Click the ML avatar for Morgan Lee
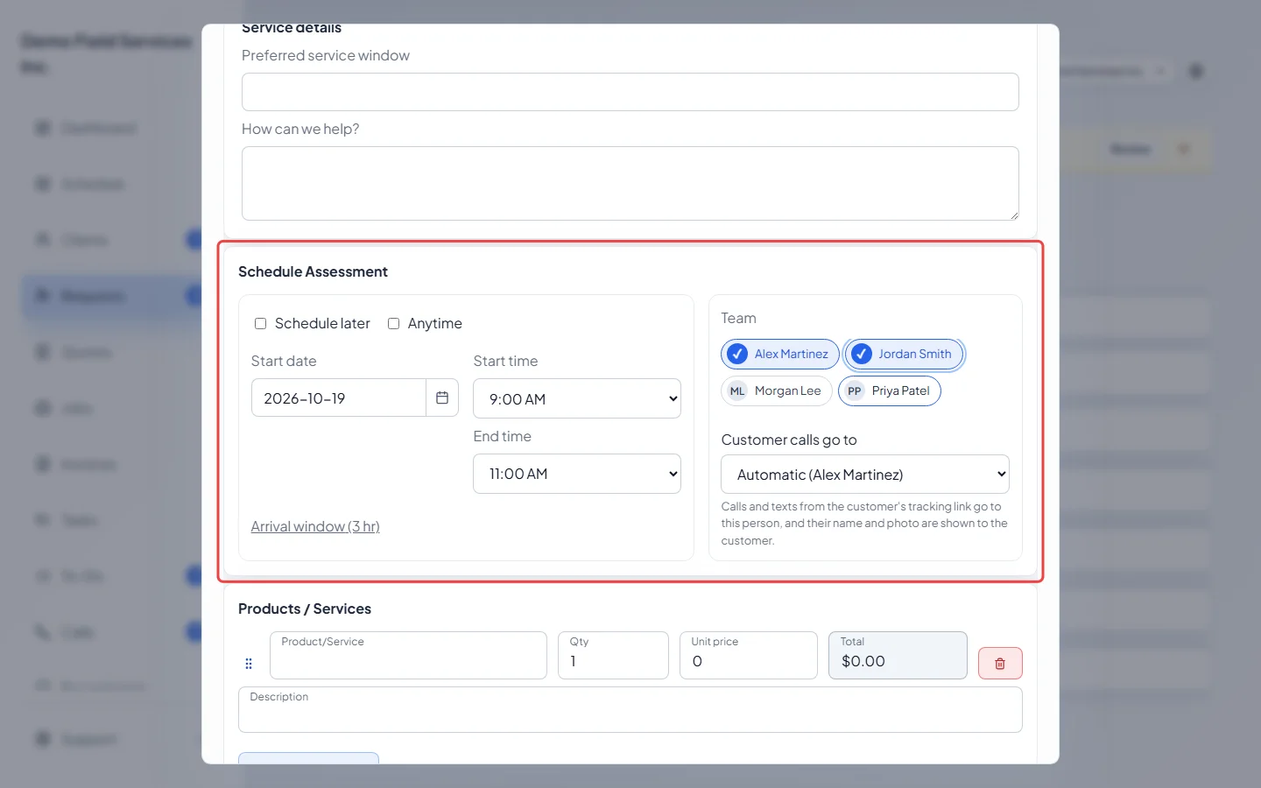Screen dimensions: 1261x788 (737, 391)
